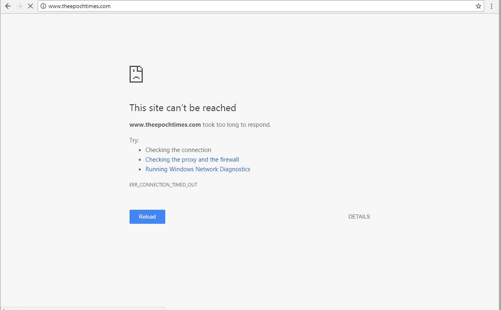Click the sad page error icon
This screenshot has width=501, height=310.
pyautogui.click(x=136, y=74)
